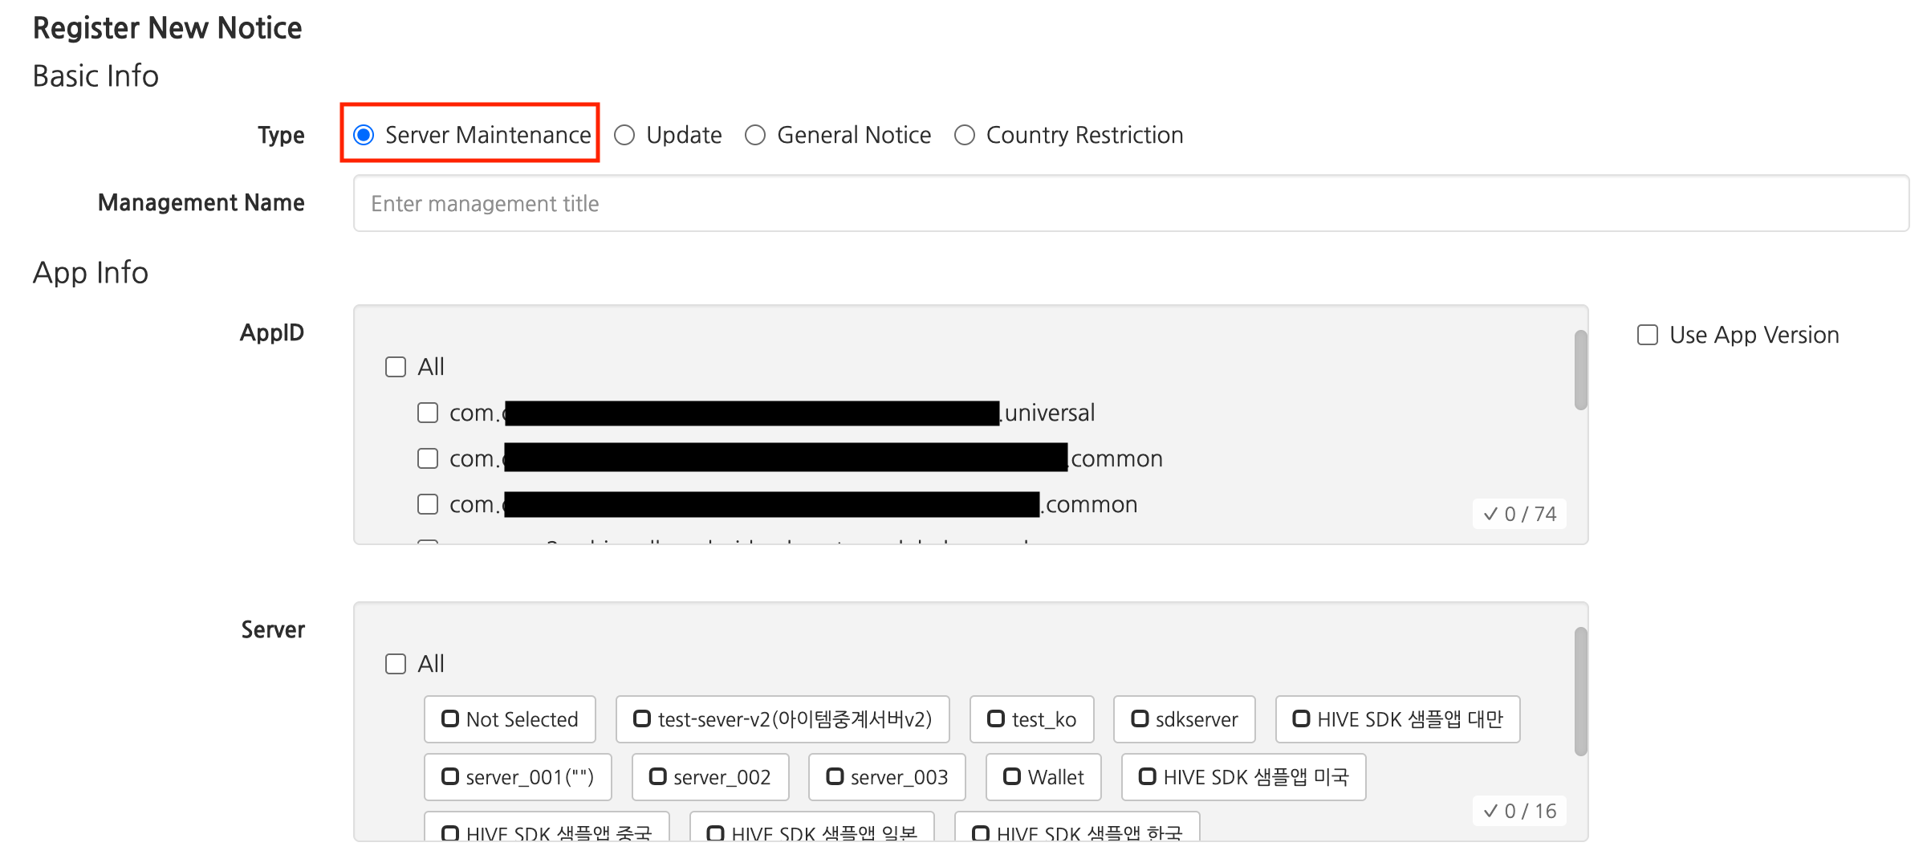Screen dimensions: 1931x867
Task: Select General Notice type option
Action: 755,135
